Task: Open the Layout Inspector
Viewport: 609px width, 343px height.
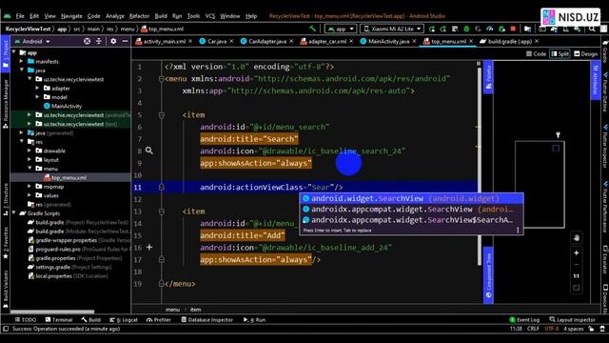Action: [572, 320]
